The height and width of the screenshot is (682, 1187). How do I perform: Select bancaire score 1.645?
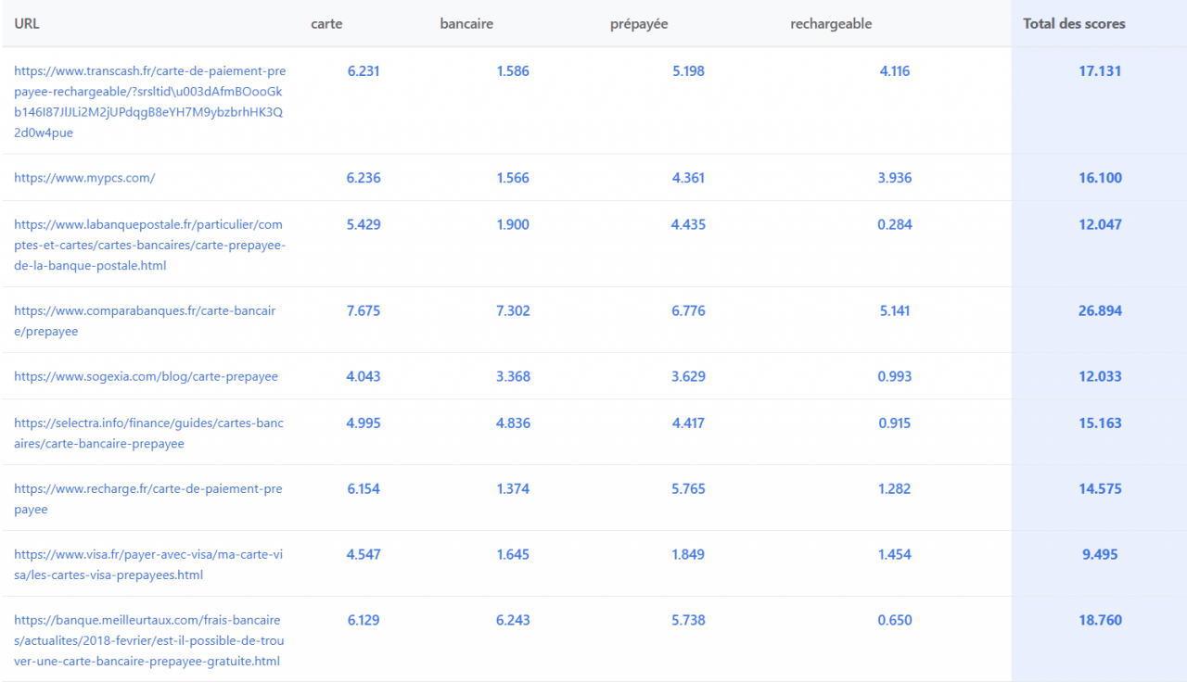[x=513, y=554]
